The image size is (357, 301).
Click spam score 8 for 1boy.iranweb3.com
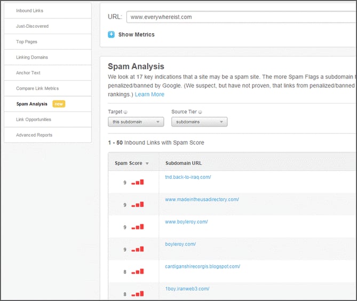coord(125,294)
